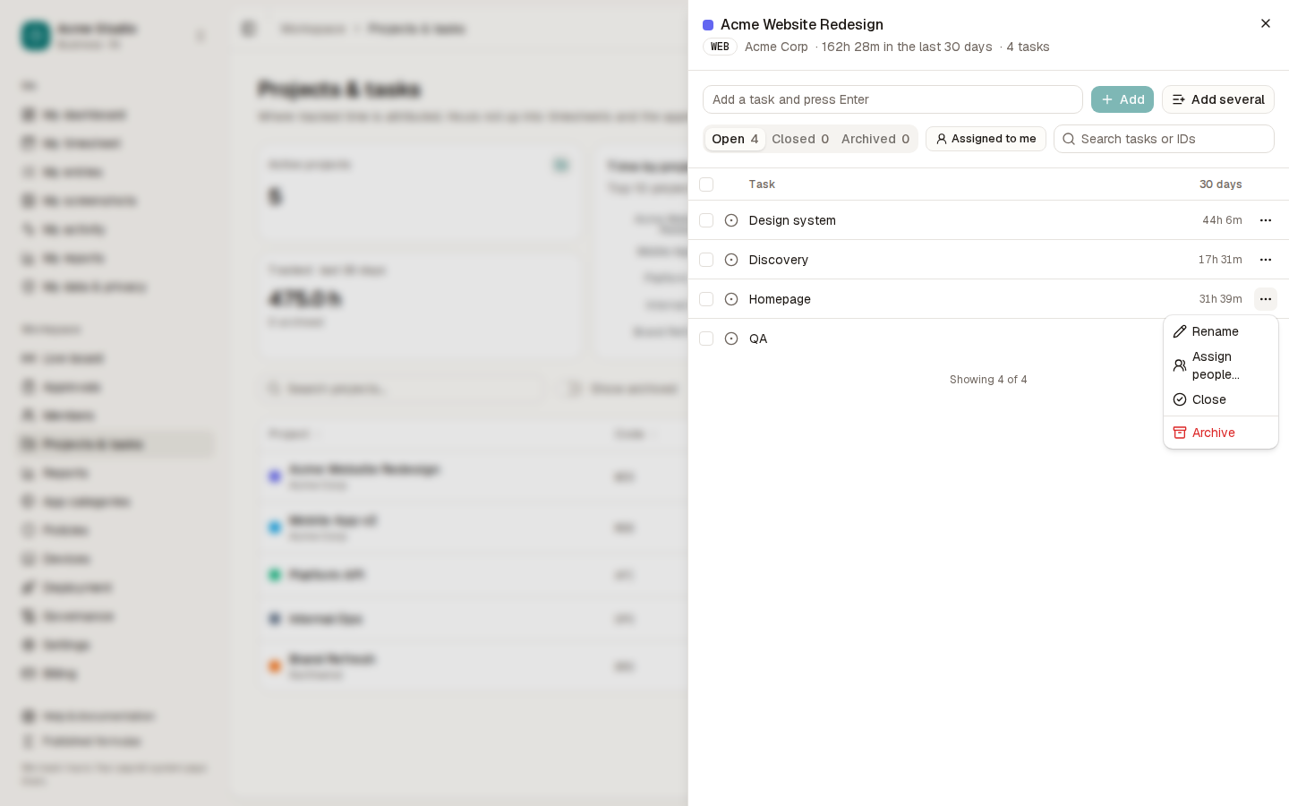This screenshot has height=806, width=1289.
Task: Click the 17h 31m duration value
Action: (1220, 260)
